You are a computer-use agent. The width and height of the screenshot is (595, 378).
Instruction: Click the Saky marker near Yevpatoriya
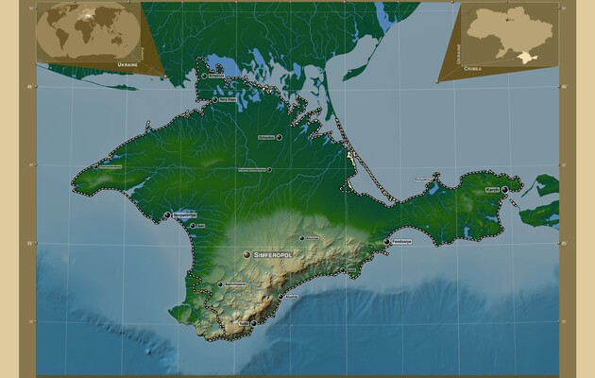pos(193,226)
